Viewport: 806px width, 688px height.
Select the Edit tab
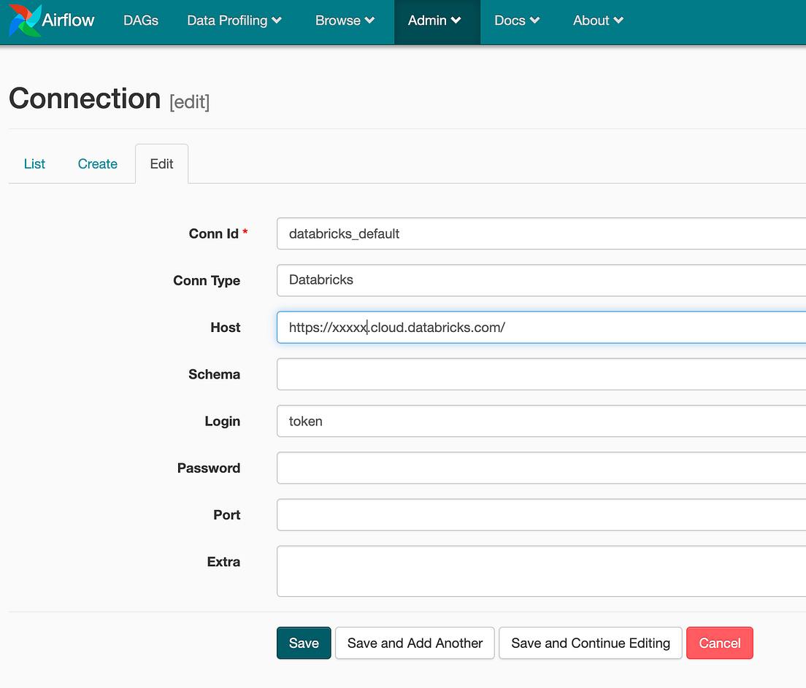tap(161, 163)
